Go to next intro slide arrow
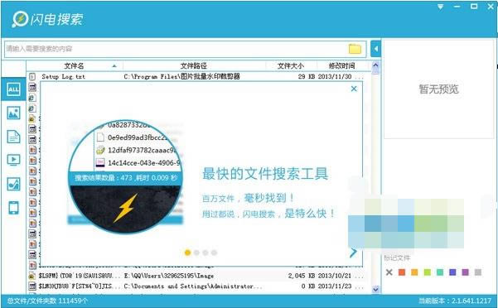Screen dimensions: 498x308 tap(354, 253)
